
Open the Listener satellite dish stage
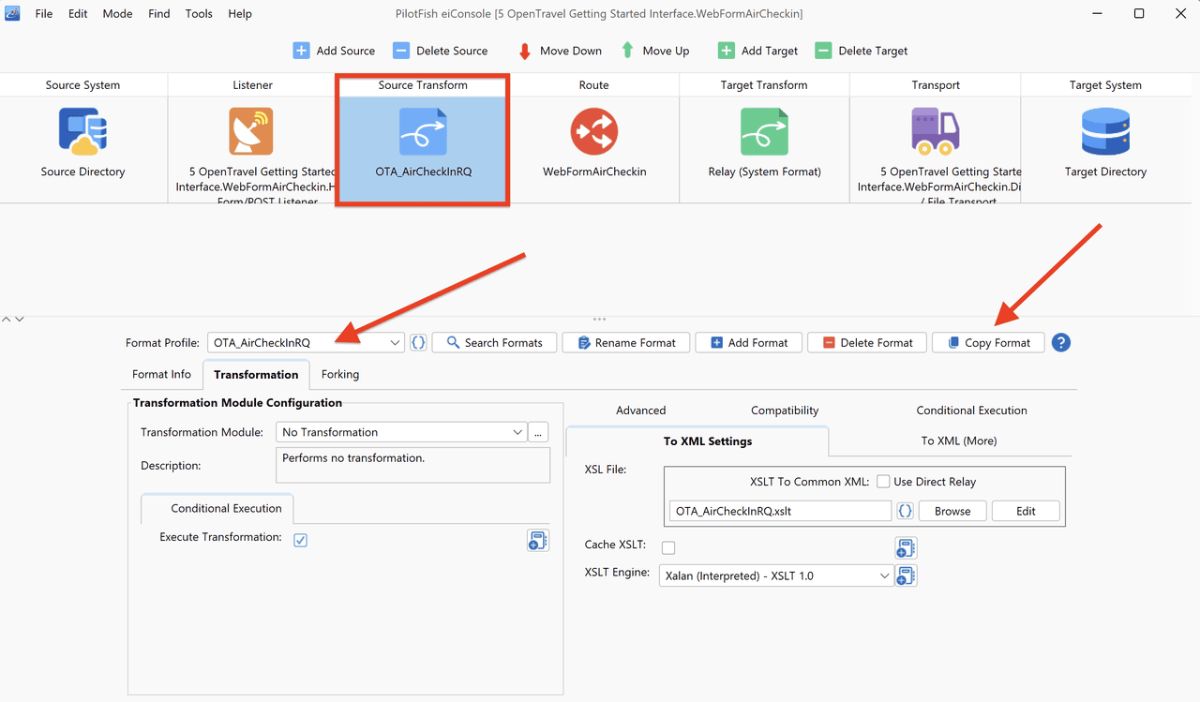point(251,131)
